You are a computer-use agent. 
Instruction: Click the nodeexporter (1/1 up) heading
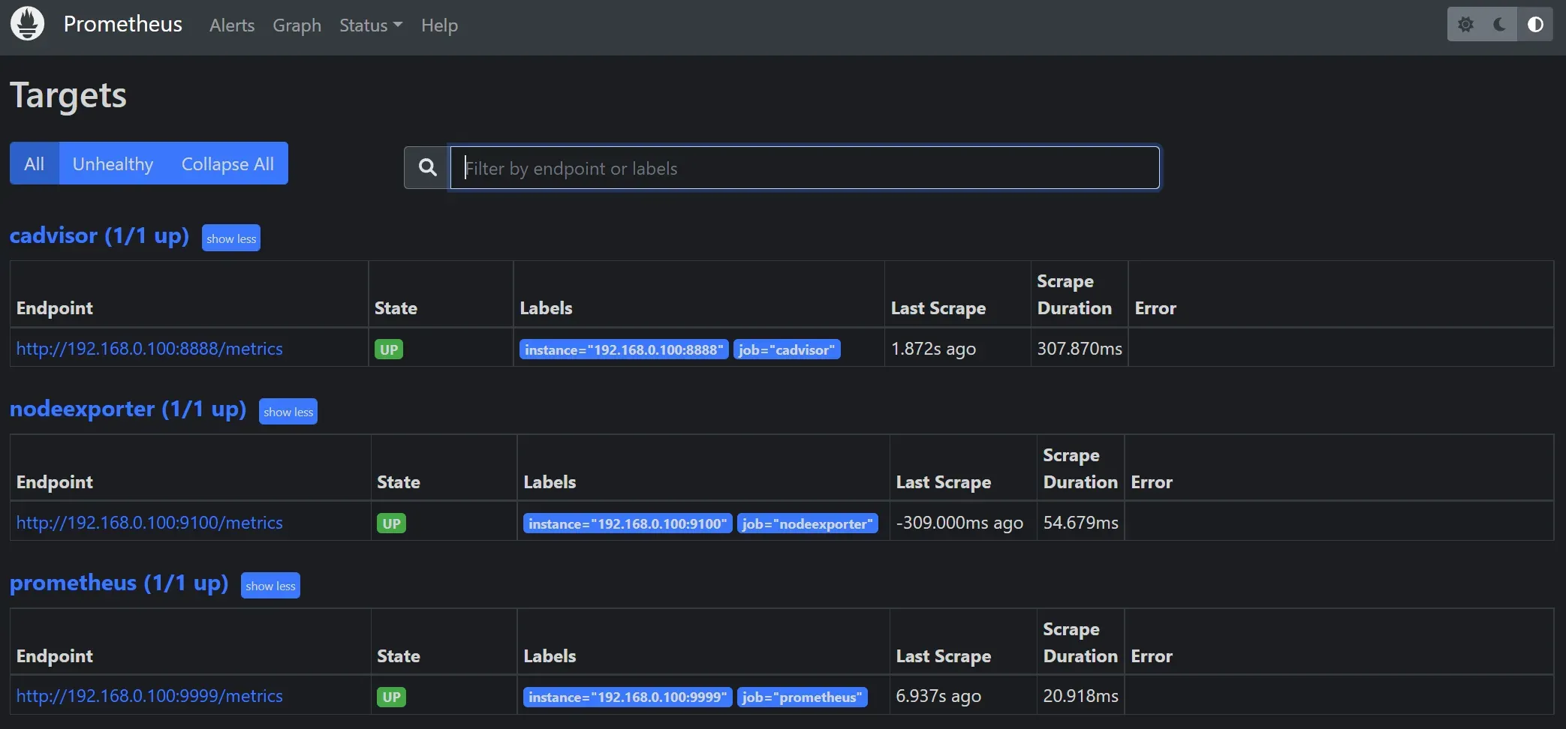(x=128, y=409)
